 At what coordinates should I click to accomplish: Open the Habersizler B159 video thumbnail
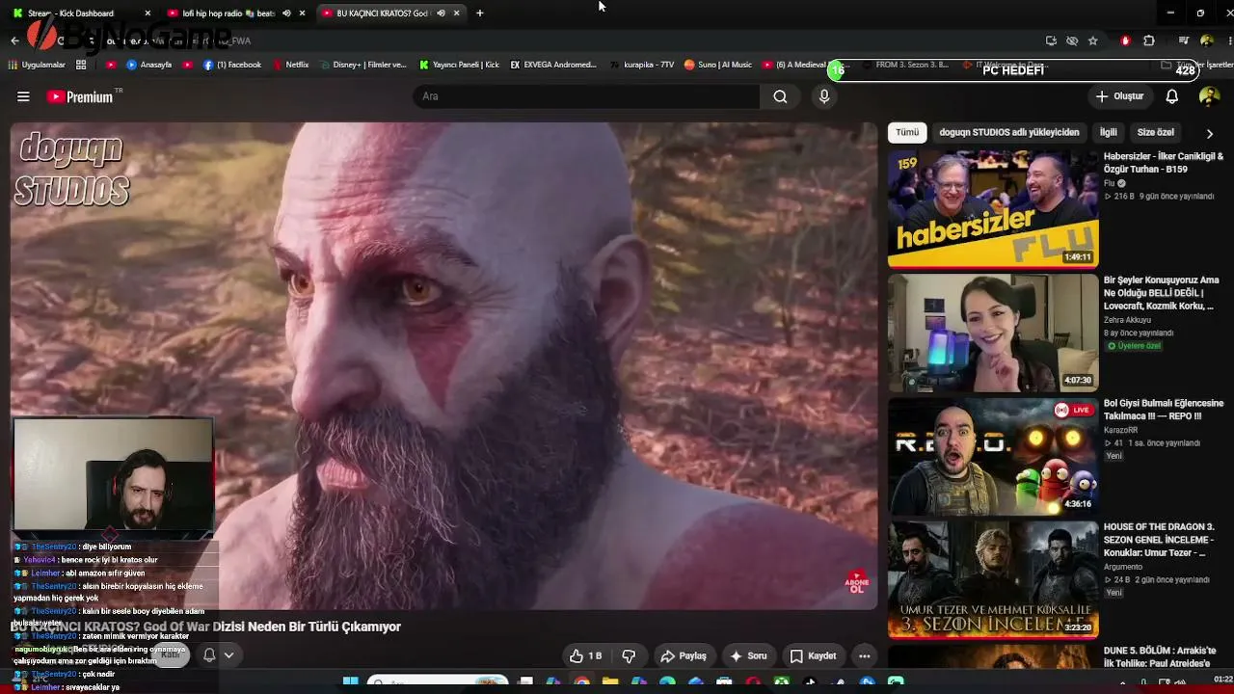point(993,208)
